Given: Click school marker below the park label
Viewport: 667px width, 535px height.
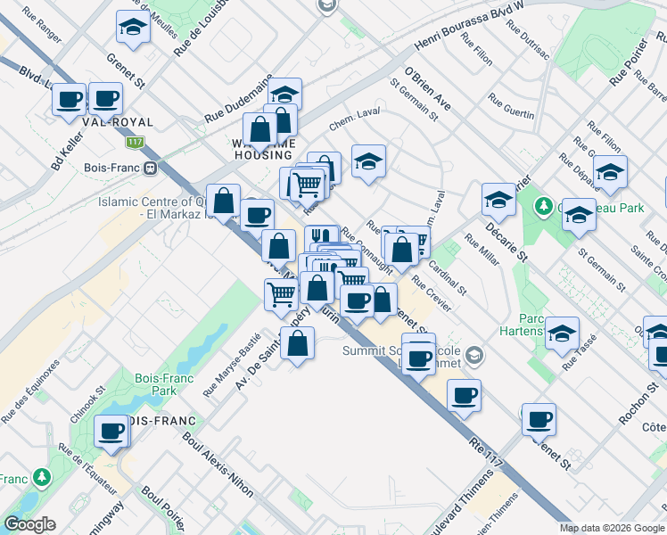Looking at the screenshot, I should (579, 216).
